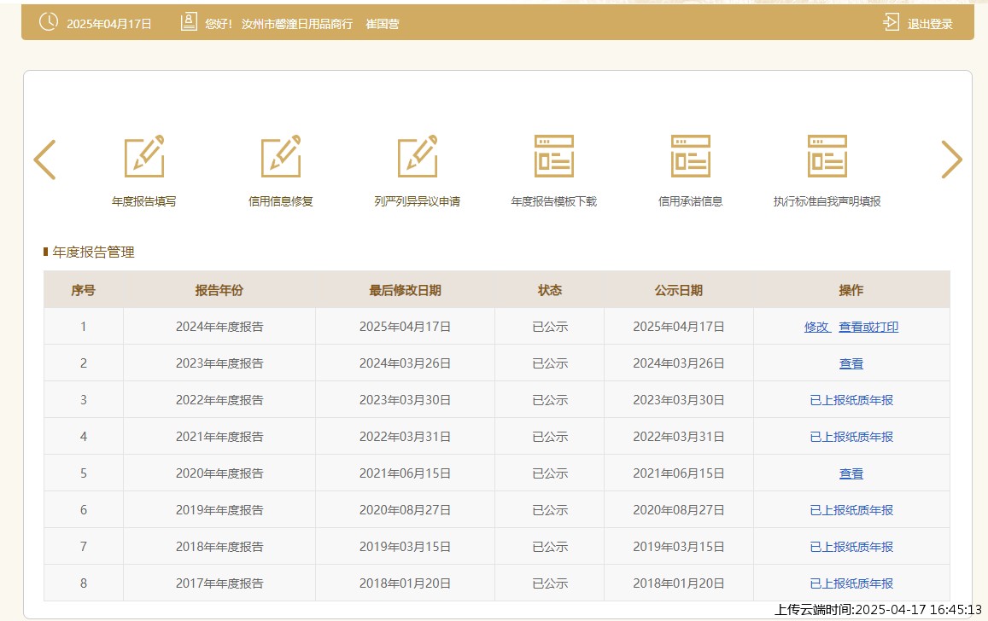Click 已上报纸质年报 in the 2018年年度报告 row
The height and width of the screenshot is (621, 988).
(x=851, y=547)
